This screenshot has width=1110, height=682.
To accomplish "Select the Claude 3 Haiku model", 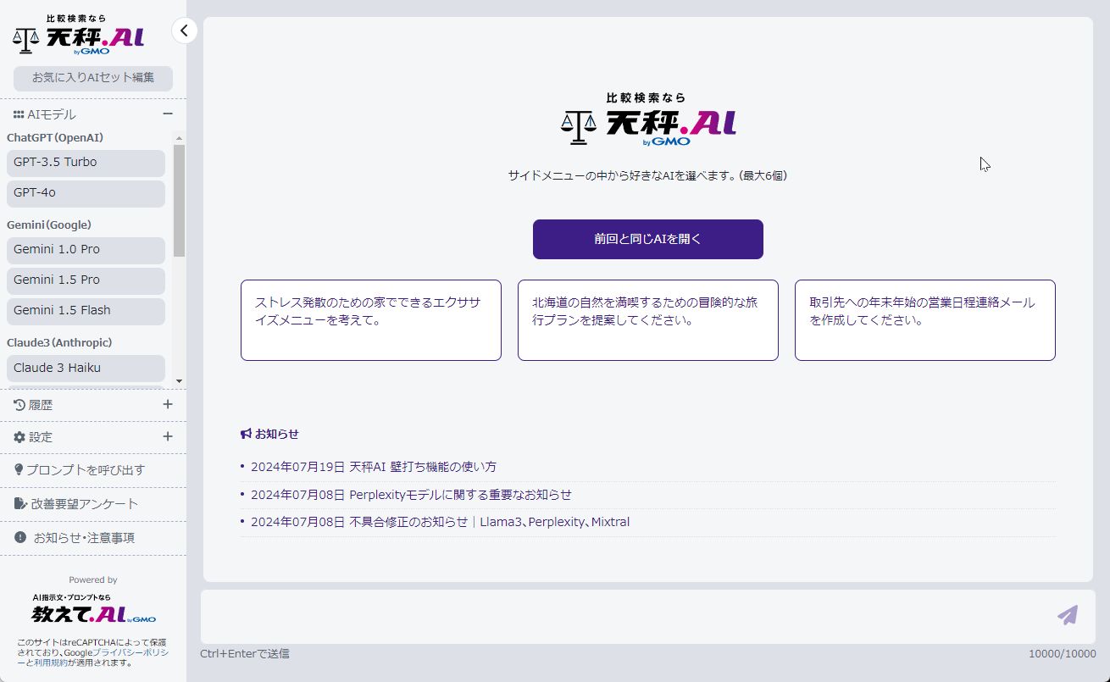I will (86, 369).
